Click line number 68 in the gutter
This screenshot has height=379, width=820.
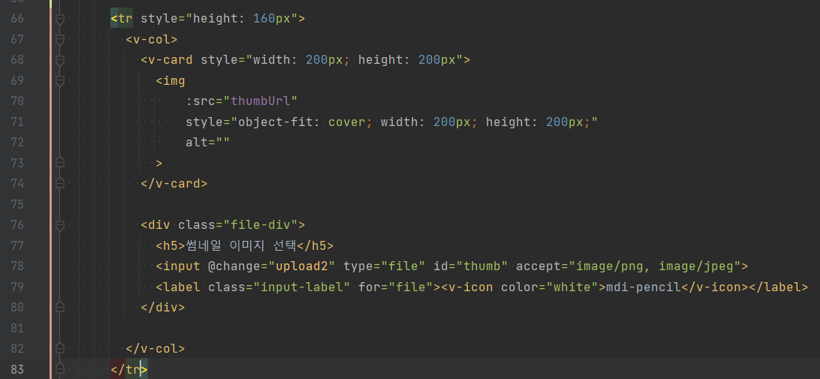coord(17,60)
